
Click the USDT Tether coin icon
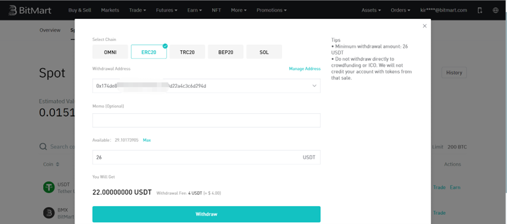[x=49, y=187]
